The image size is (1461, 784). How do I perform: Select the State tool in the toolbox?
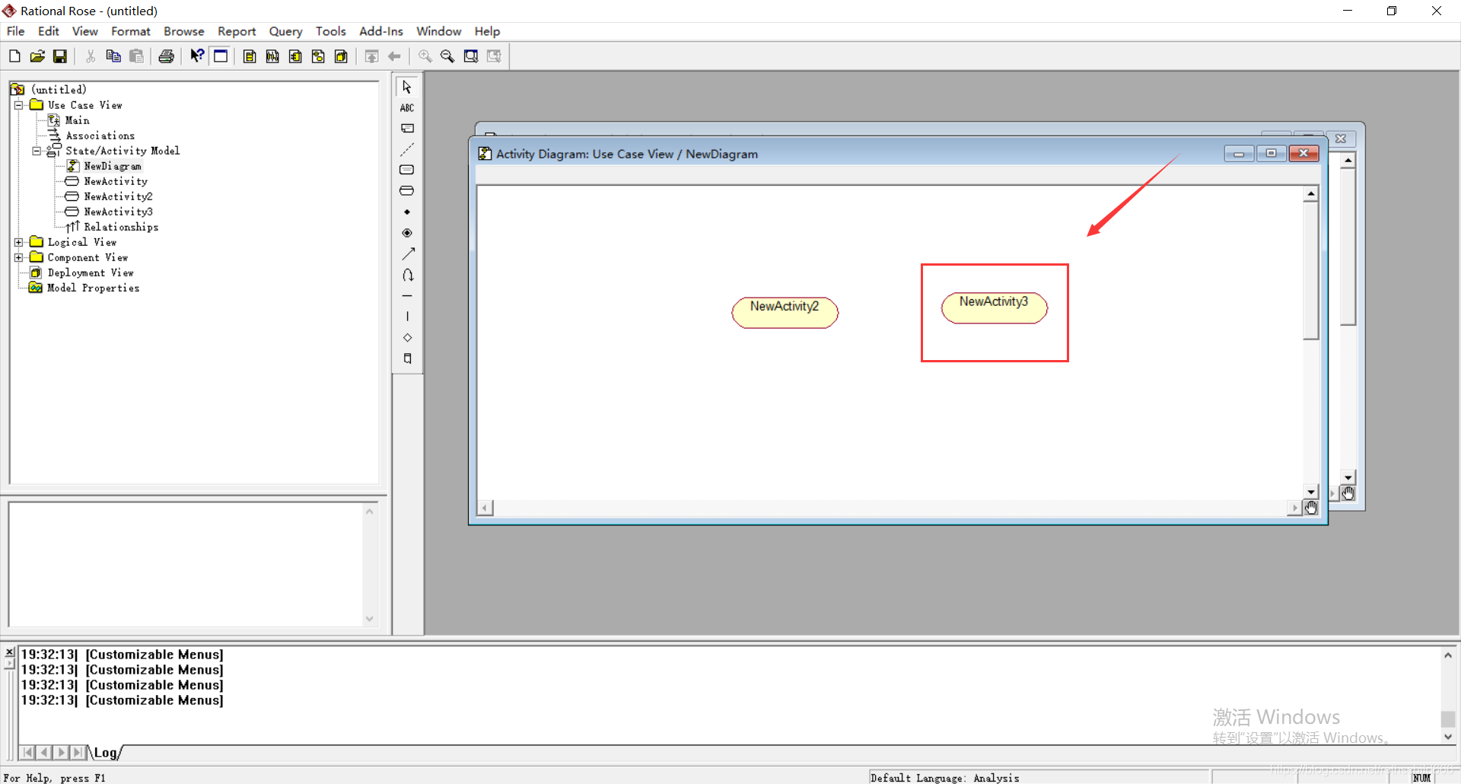click(407, 170)
